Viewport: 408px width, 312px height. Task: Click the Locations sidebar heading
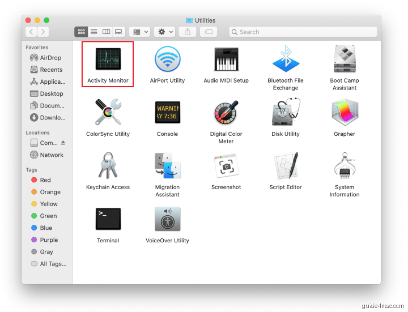(37, 133)
